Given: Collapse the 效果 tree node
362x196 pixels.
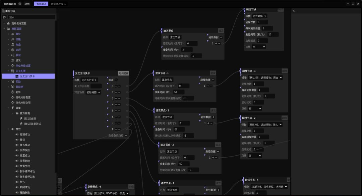Looking at the screenshot, I should point(8,108).
